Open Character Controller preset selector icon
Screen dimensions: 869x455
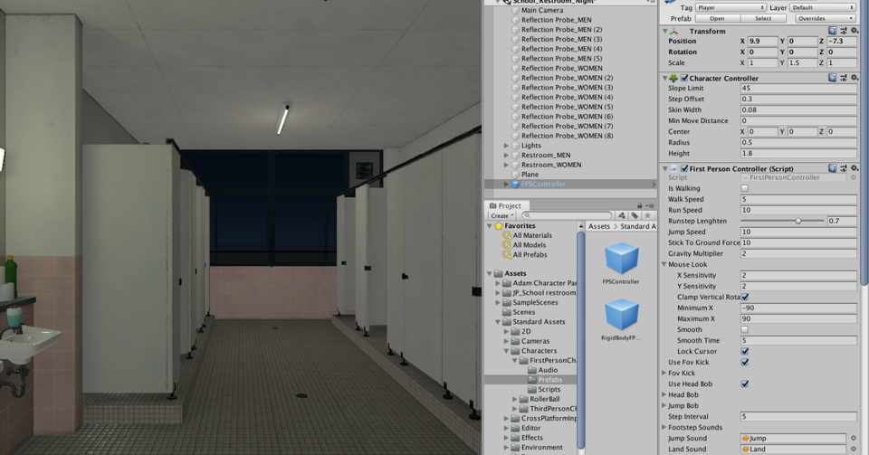844,78
